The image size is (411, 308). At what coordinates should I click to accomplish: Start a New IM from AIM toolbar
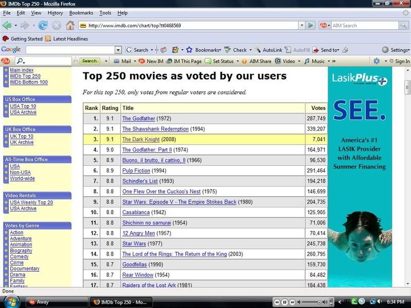tap(151, 61)
